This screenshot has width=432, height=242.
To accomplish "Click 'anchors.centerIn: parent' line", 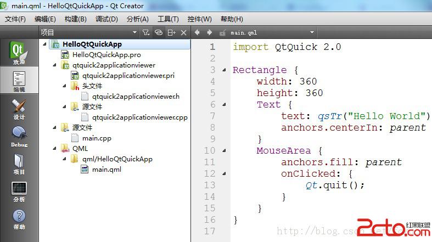I will click(354, 128).
